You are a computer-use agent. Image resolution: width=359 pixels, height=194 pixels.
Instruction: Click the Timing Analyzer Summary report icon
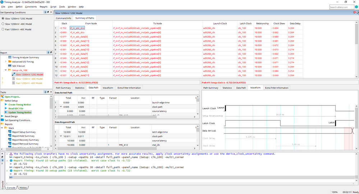pyautogui.click(x=10, y=57)
